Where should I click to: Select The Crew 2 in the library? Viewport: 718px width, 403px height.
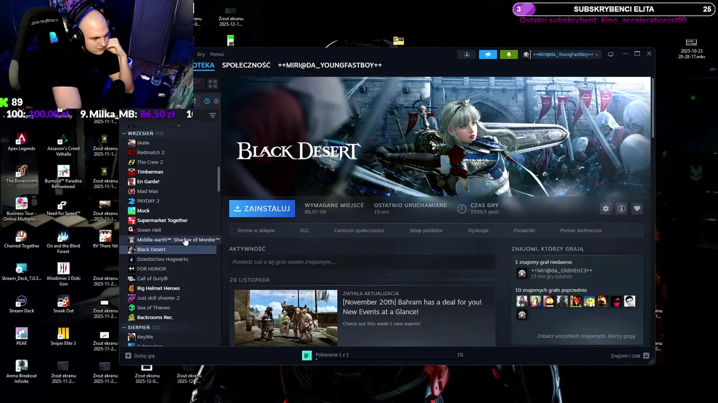click(150, 162)
